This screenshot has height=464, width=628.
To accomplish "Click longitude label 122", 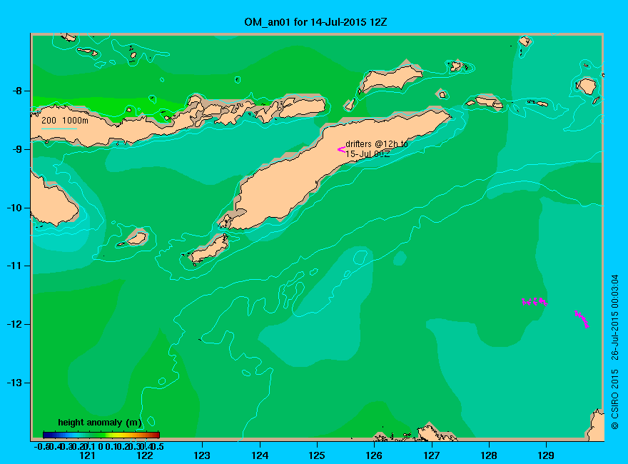I will pos(145,455).
